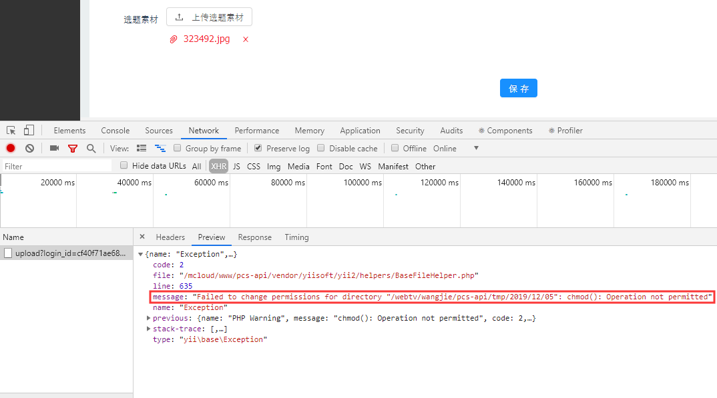Expand the stack-trace array
Image resolution: width=717 pixels, height=398 pixels.
149,329
